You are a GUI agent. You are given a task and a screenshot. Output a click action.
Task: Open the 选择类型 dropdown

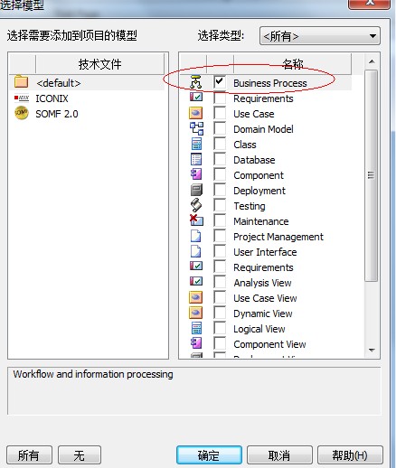point(320,36)
